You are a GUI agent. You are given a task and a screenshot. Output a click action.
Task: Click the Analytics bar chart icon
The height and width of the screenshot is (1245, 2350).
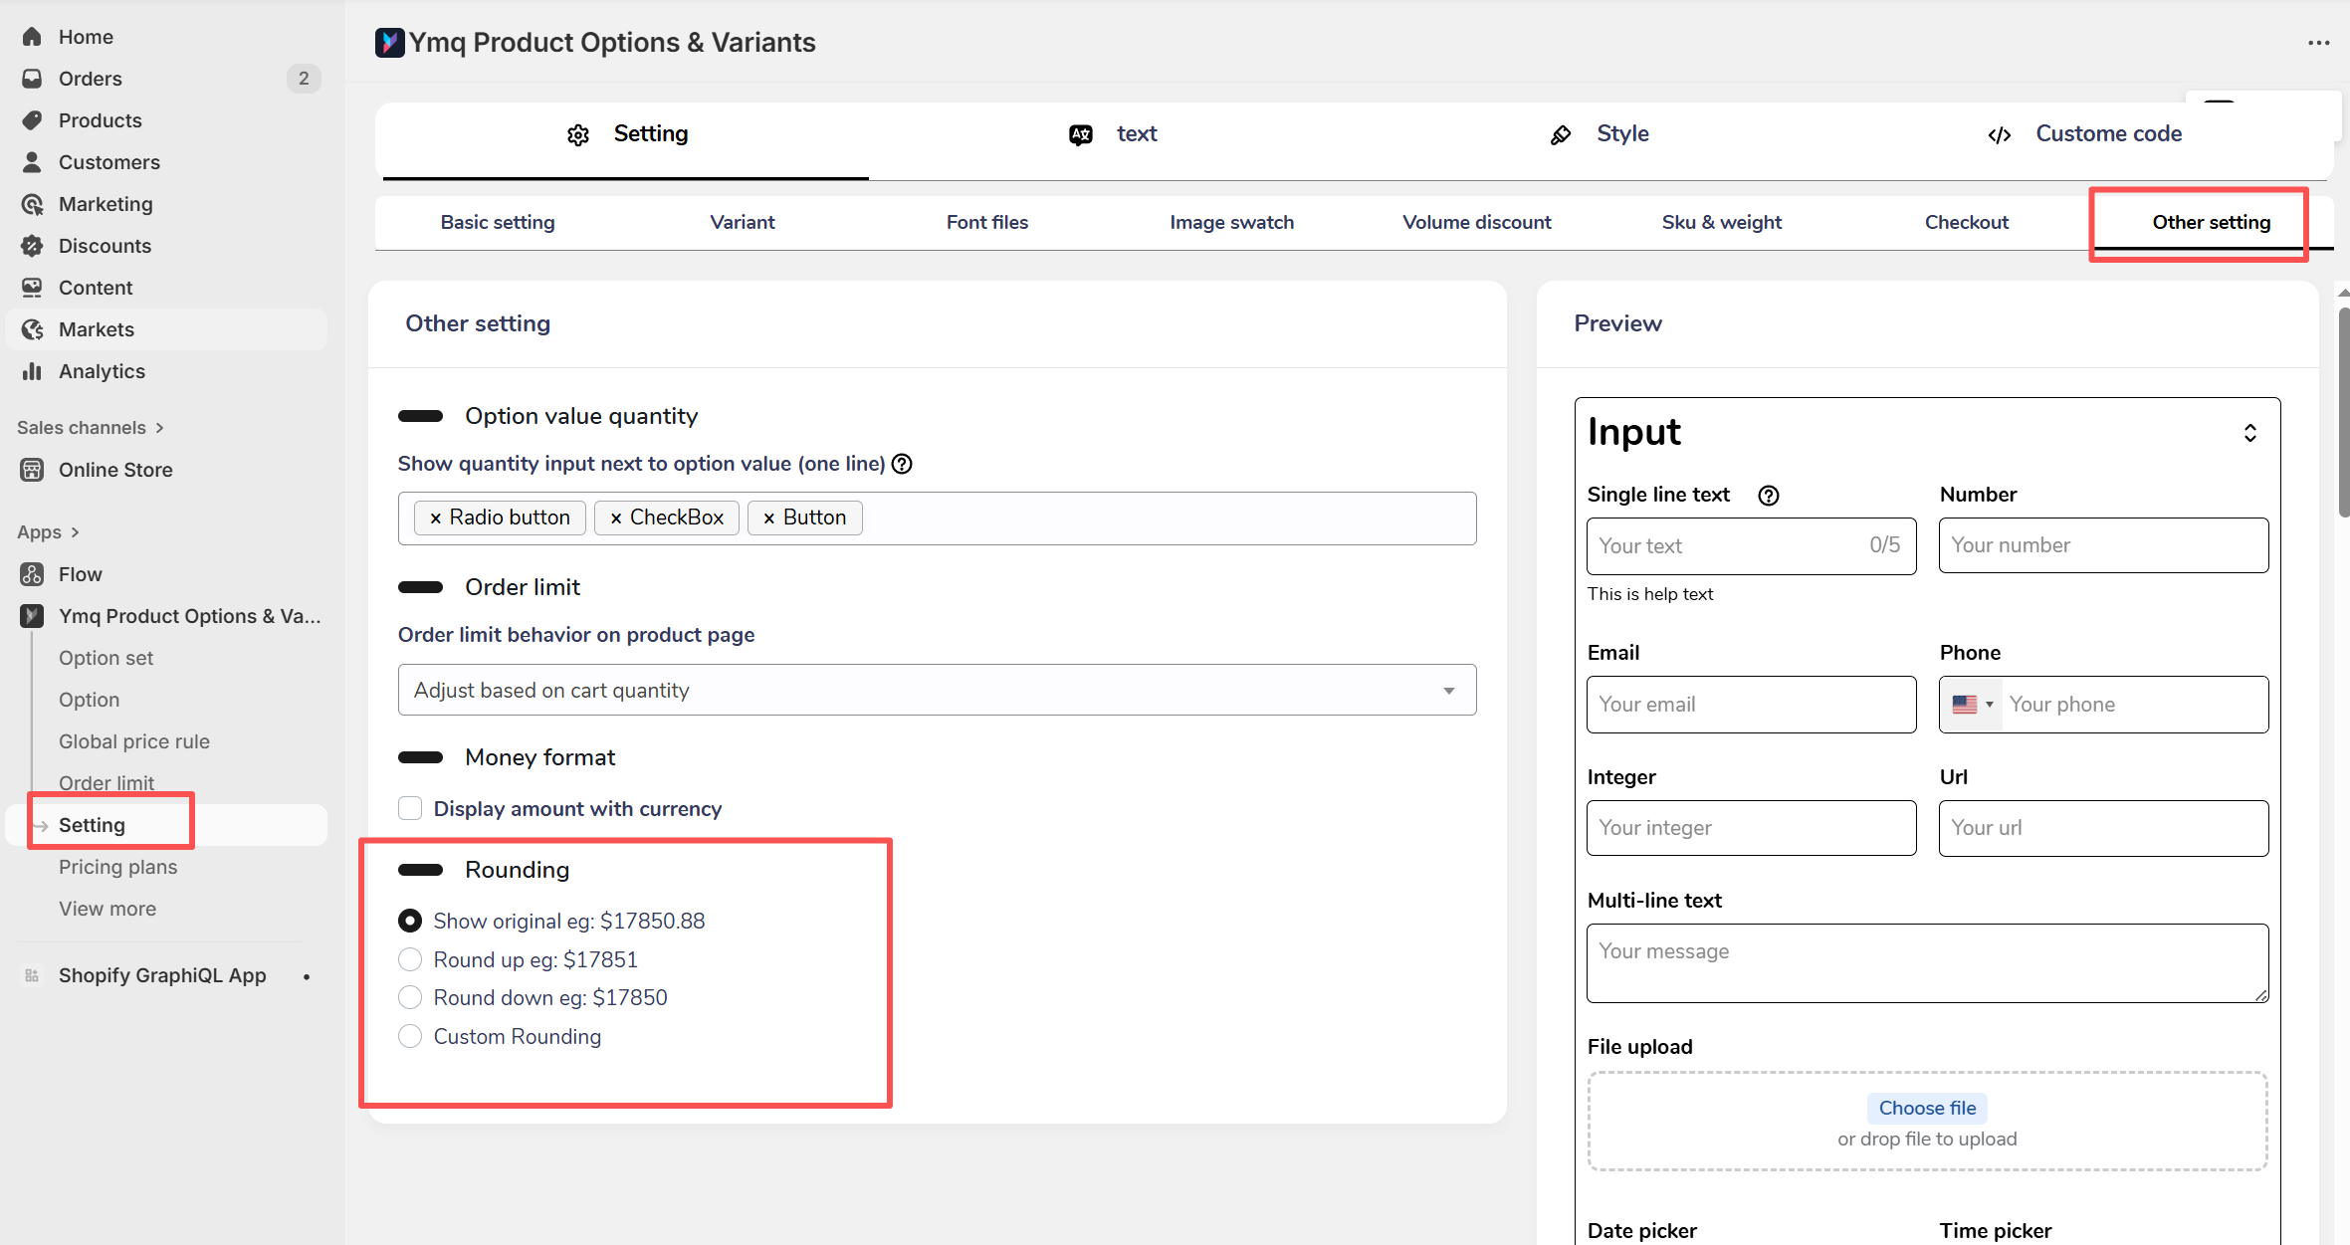[32, 371]
